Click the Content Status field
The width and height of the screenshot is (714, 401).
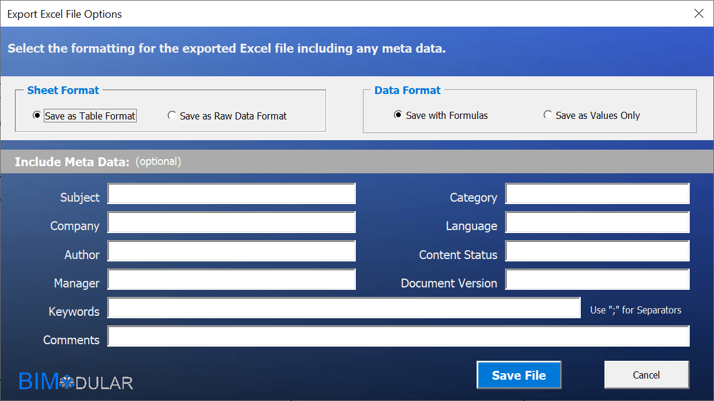[597, 251]
